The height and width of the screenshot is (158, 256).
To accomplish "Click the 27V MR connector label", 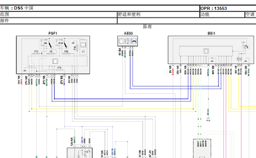I will [x=26, y=80].
